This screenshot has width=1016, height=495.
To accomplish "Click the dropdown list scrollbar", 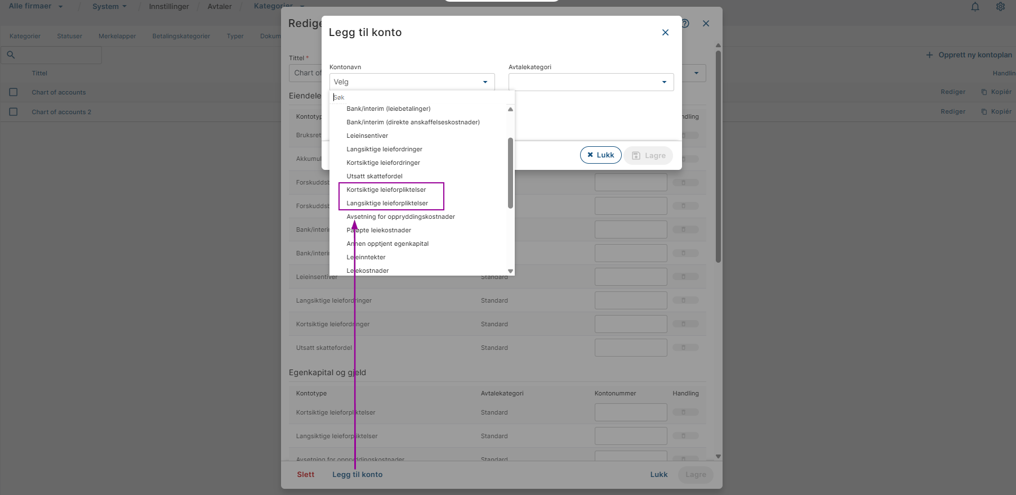I will 510,173.
